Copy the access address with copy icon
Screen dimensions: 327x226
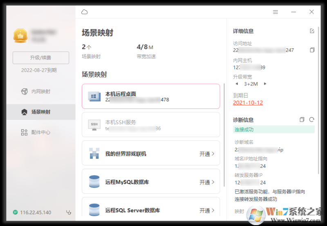(x=312, y=50)
